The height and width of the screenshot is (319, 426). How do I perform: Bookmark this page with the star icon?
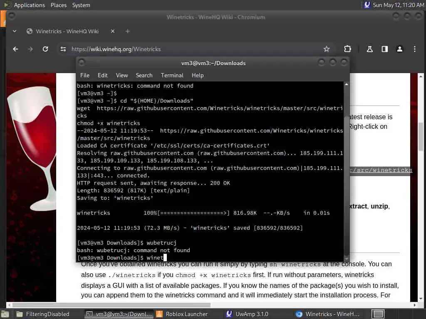(326, 49)
